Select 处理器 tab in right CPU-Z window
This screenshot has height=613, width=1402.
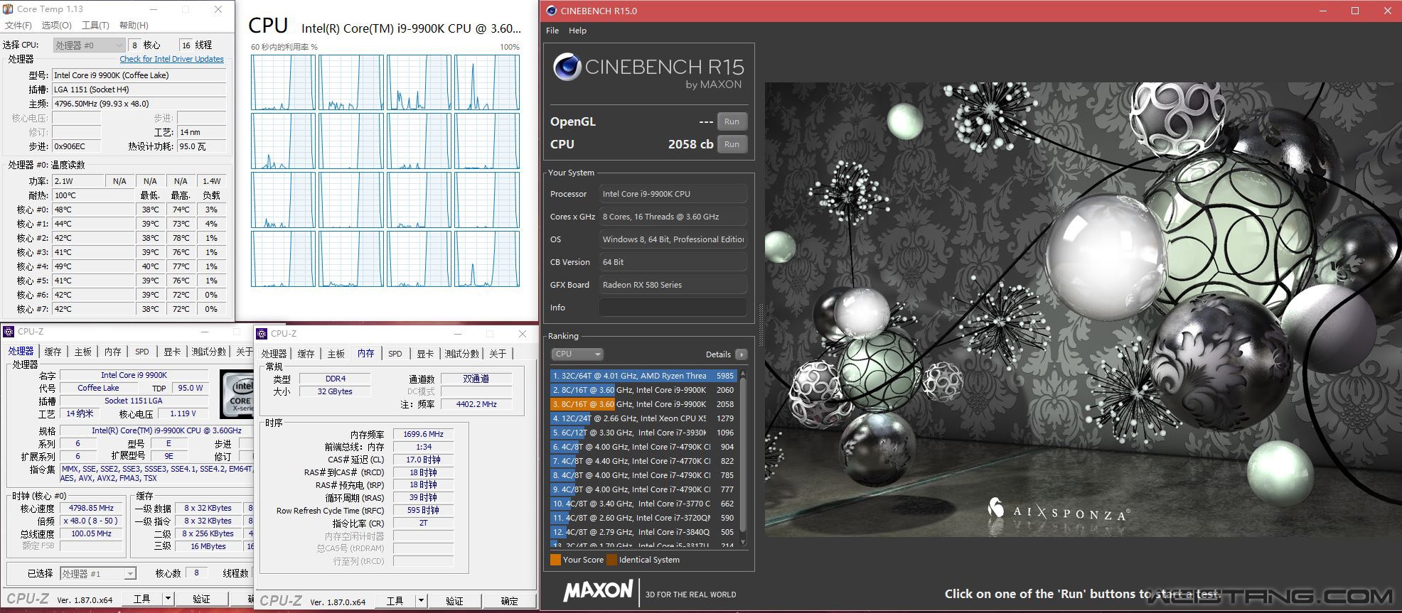click(x=274, y=354)
